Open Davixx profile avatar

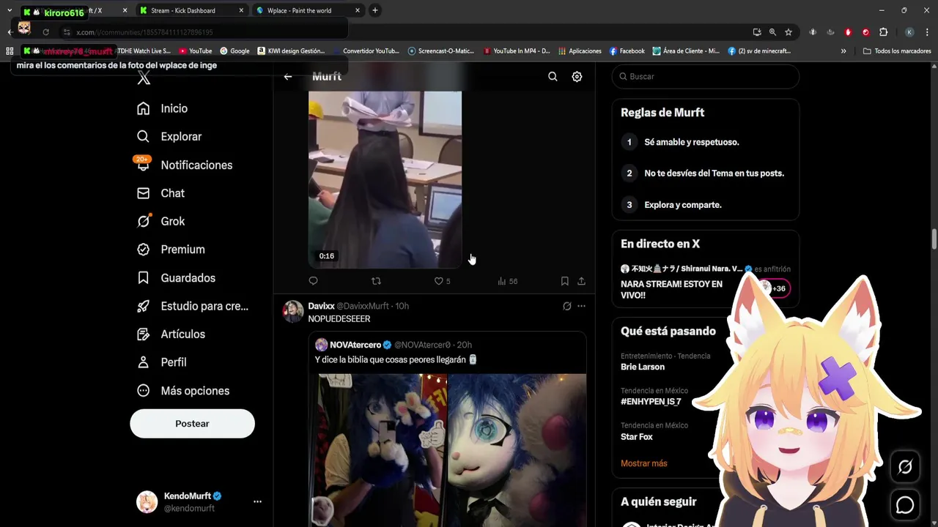pyautogui.click(x=293, y=311)
